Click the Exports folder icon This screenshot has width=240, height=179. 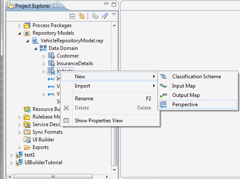click(x=27, y=147)
